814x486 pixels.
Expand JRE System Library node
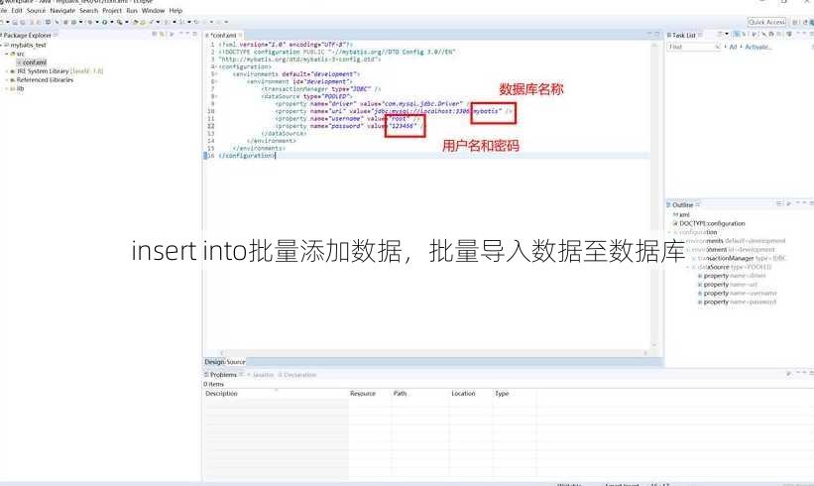point(7,71)
